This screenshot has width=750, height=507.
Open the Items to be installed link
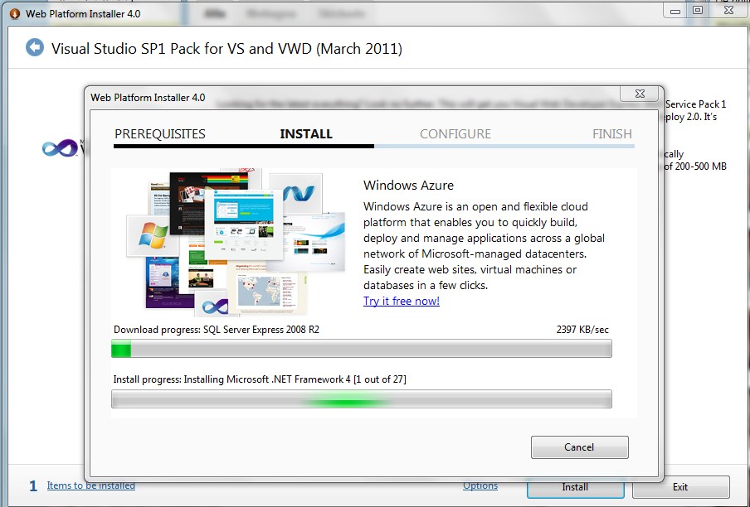(91, 485)
